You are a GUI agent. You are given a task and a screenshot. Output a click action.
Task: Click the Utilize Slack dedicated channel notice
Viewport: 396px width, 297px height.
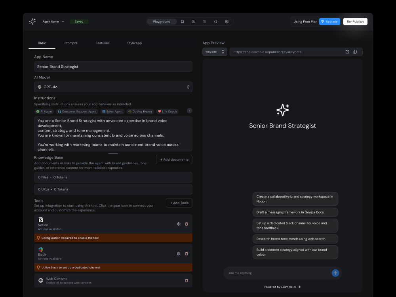(113, 267)
